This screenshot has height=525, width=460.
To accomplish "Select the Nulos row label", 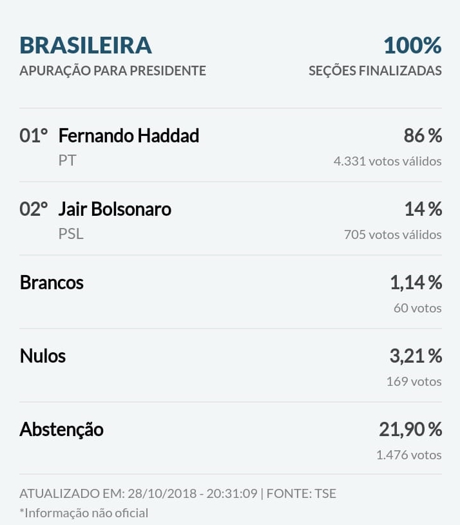I will coord(43,356).
